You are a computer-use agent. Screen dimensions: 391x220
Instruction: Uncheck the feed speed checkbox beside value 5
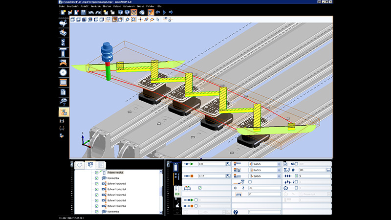[296, 176]
